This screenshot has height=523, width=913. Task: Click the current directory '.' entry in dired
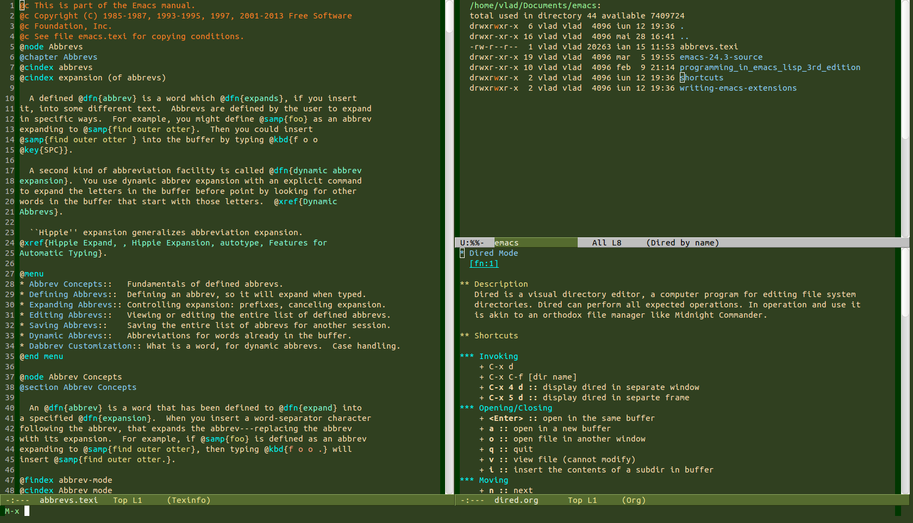[682, 26]
